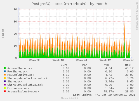Viewport: 139px width, 101px height.
Task: Click the Avg: column header
Action: point(107,65)
